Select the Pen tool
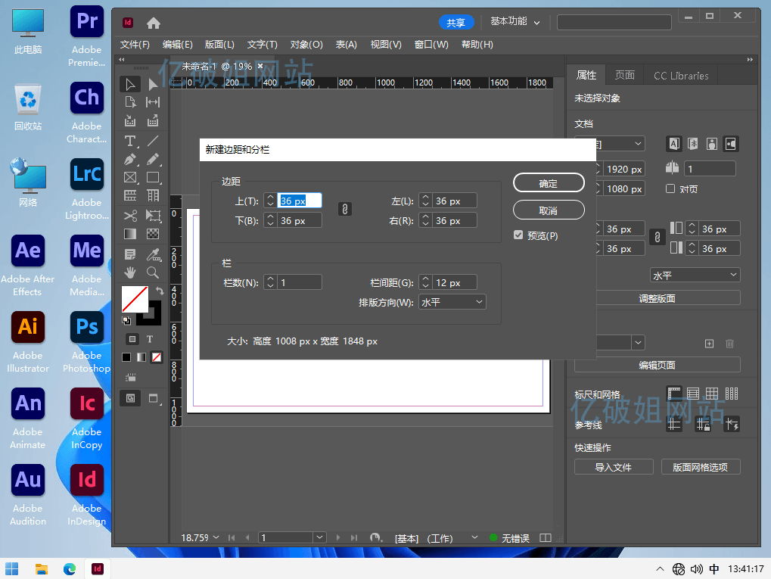Image resolution: width=771 pixels, height=579 pixels. point(130,160)
